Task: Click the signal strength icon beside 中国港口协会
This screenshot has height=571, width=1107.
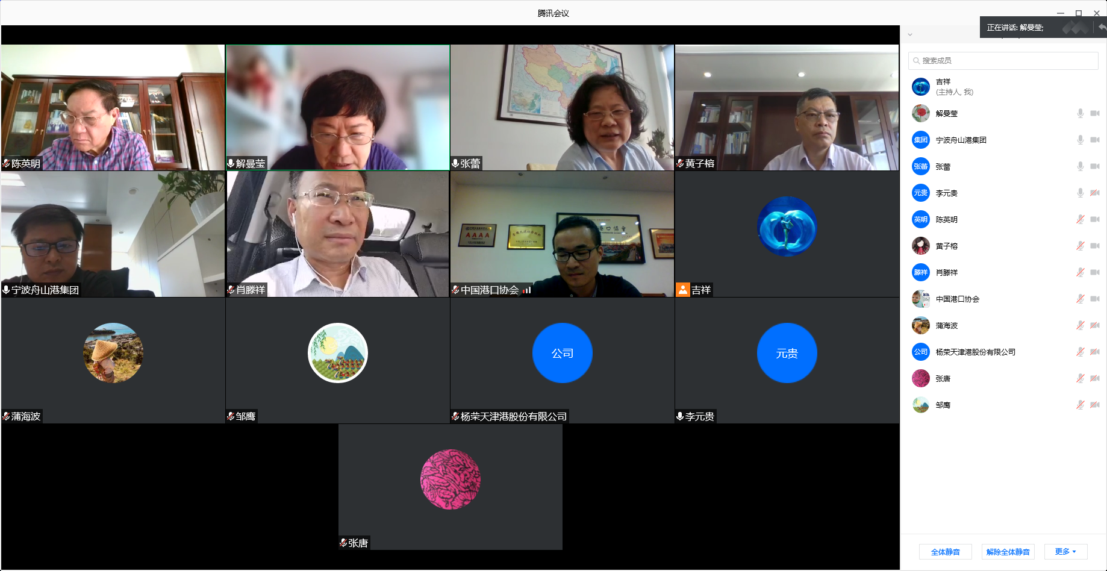Action: (527, 290)
